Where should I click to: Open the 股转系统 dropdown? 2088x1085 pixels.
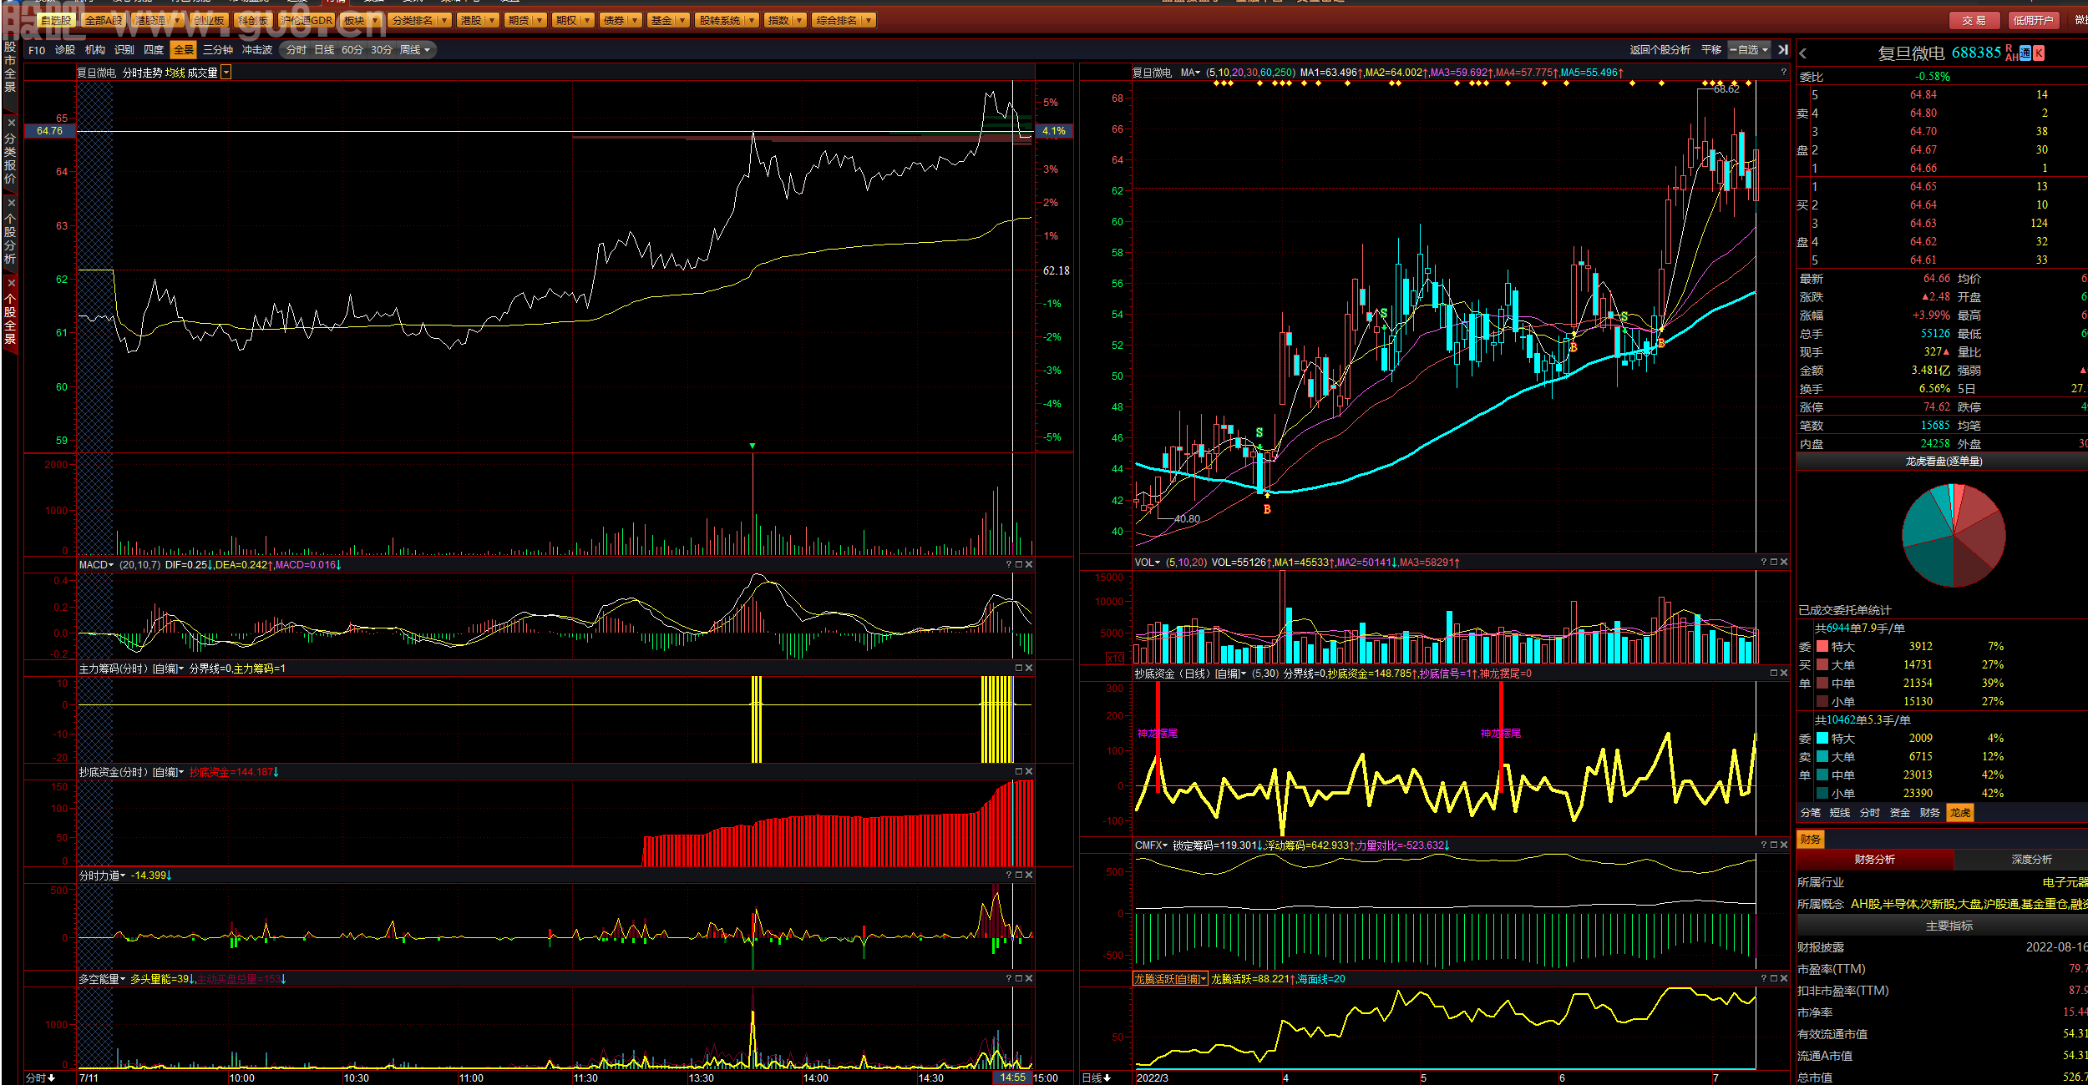727,20
